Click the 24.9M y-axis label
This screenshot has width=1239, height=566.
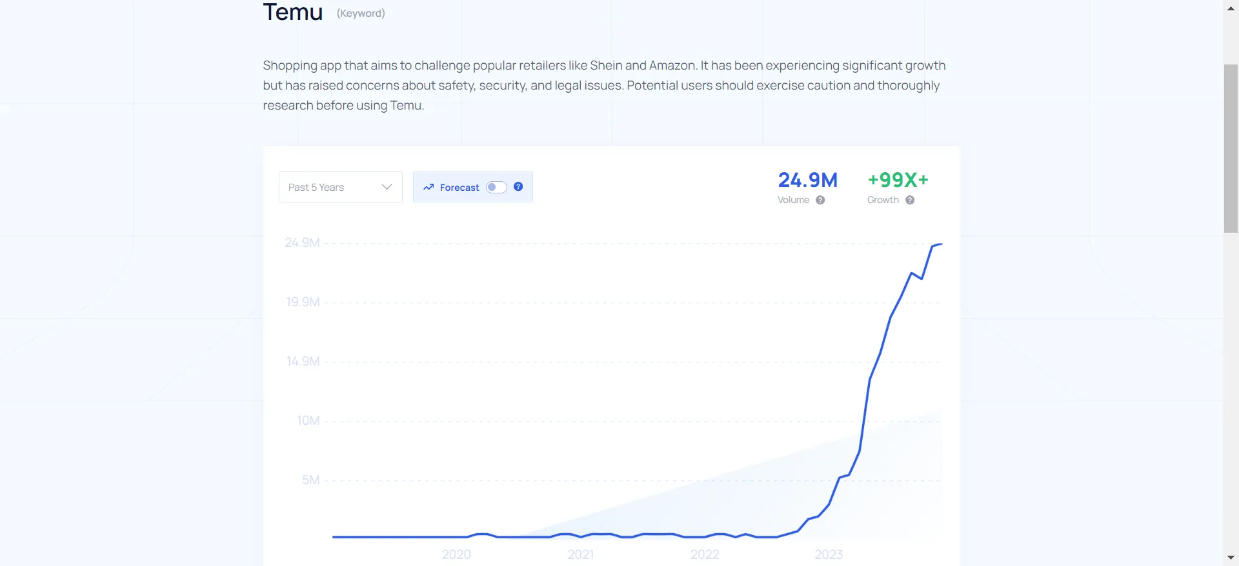point(302,242)
